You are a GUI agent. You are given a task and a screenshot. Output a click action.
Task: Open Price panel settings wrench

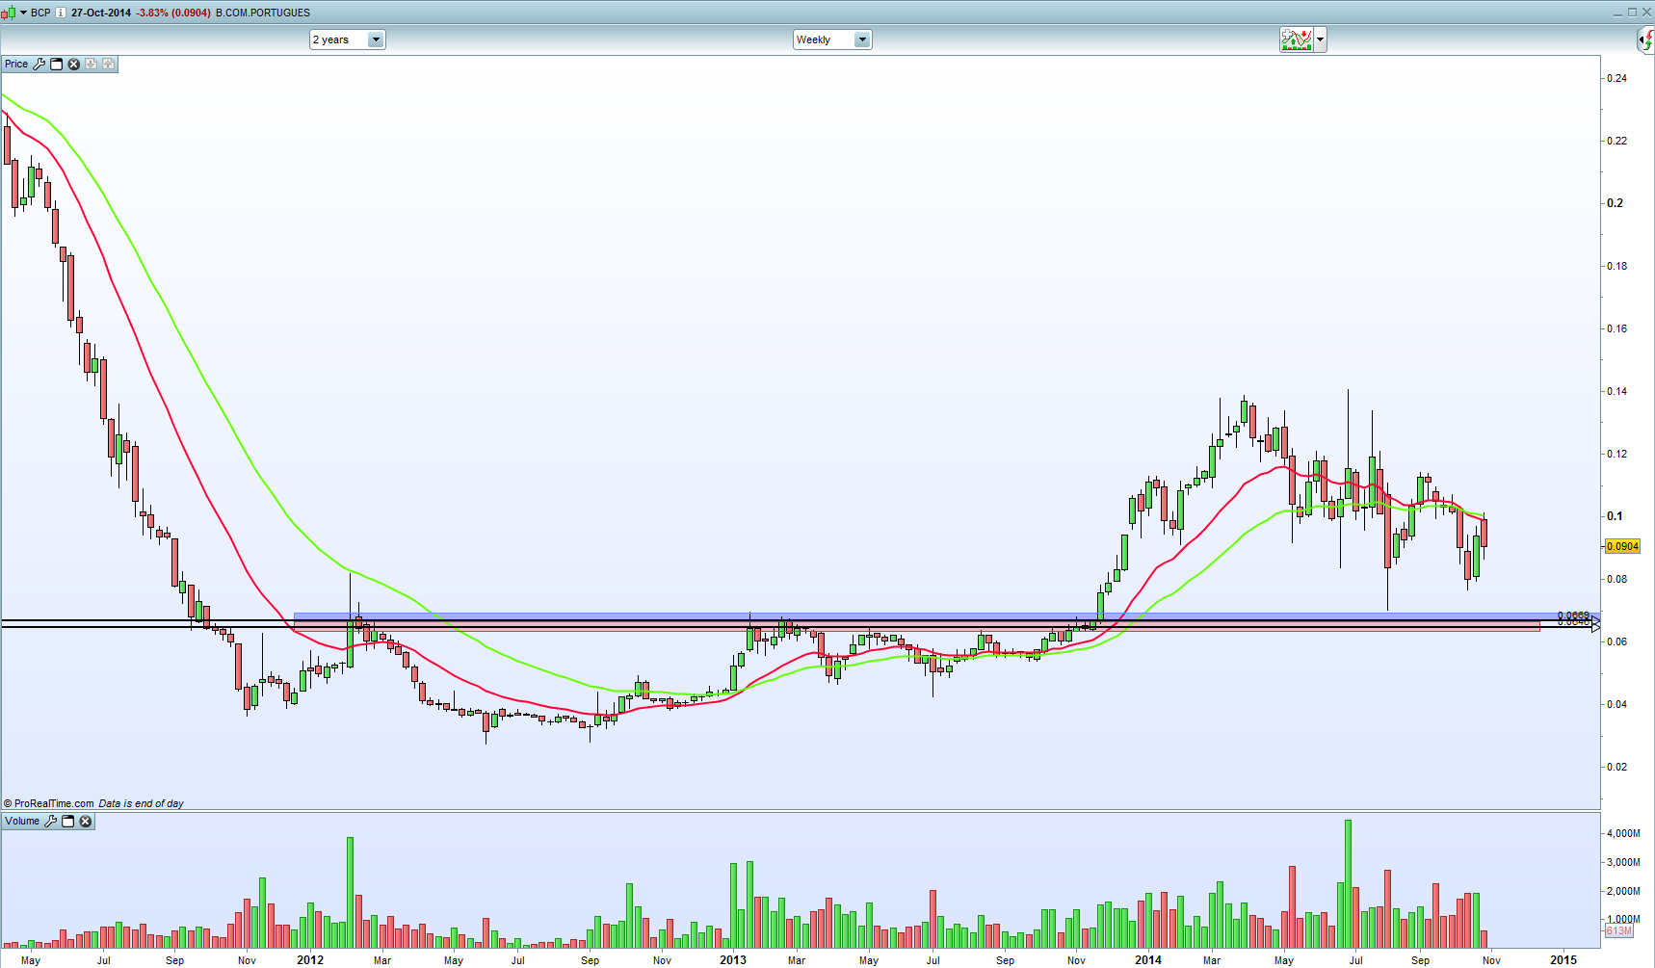pyautogui.click(x=39, y=64)
